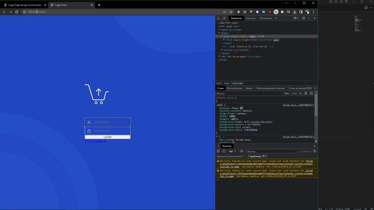Activate the DevTools element inspector icon
The height and width of the screenshot is (210, 374).
click(219, 18)
